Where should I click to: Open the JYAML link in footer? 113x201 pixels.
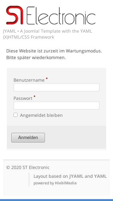point(76,176)
